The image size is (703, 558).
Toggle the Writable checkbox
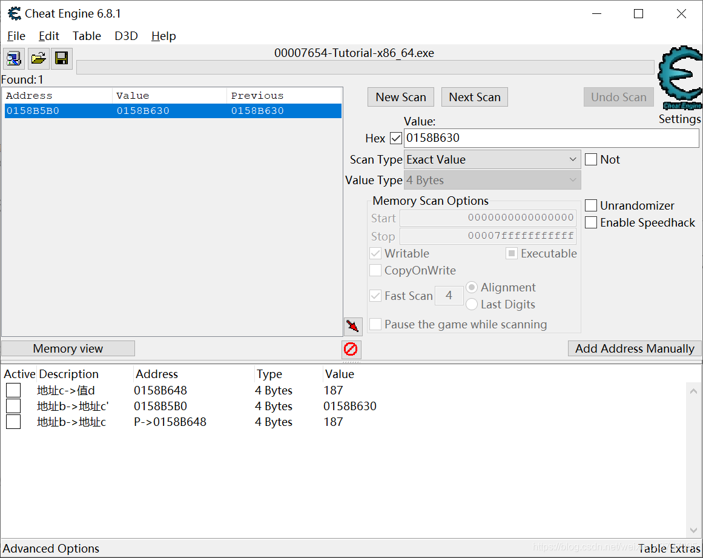375,253
